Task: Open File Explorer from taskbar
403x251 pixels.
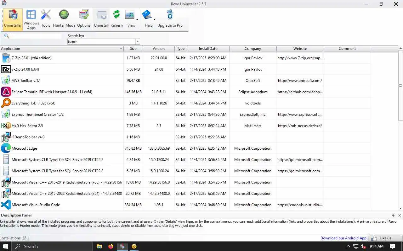Action: (99, 246)
